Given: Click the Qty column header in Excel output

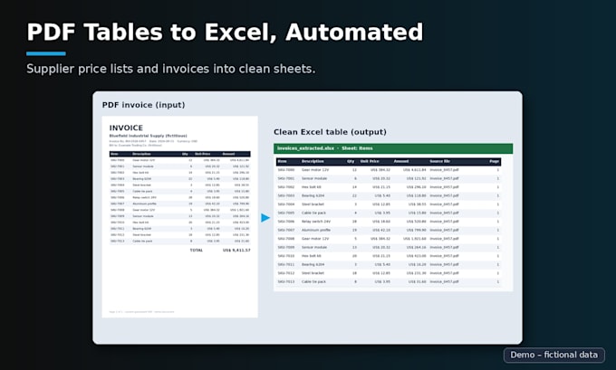Looking at the screenshot, I should click(351, 161).
